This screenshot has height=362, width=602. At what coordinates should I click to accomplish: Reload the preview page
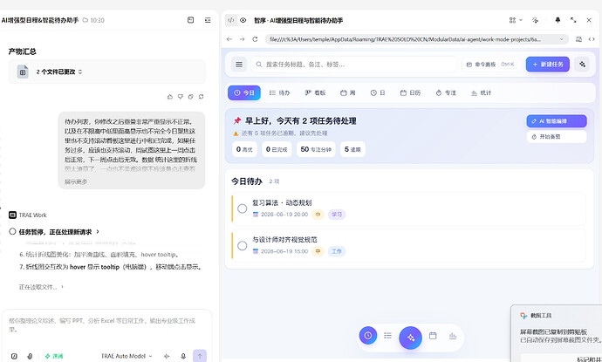255,39
